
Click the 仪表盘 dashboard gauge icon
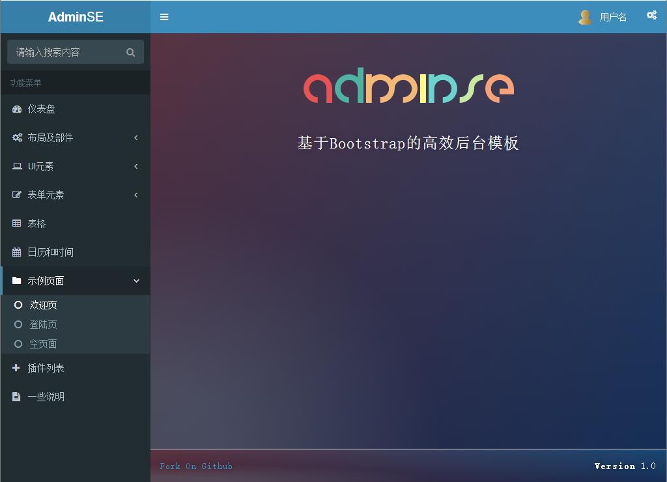coord(17,109)
